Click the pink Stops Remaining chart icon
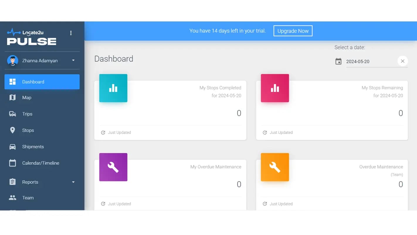 point(275,88)
